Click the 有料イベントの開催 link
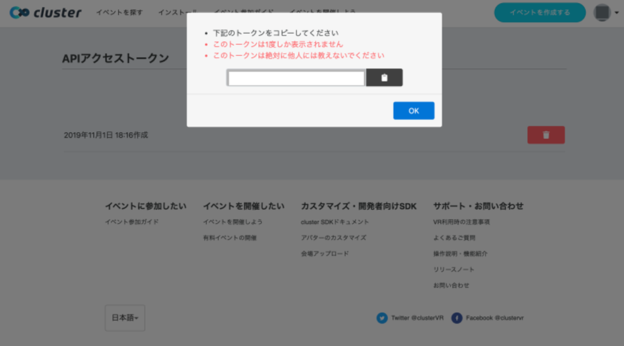The width and height of the screenshot is (624, 346). click(x=230, y=238)
